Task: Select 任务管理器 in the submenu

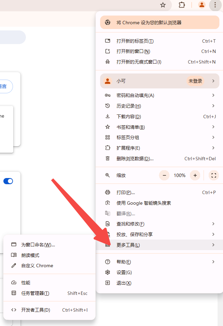Action: click(x=49, y=293)
